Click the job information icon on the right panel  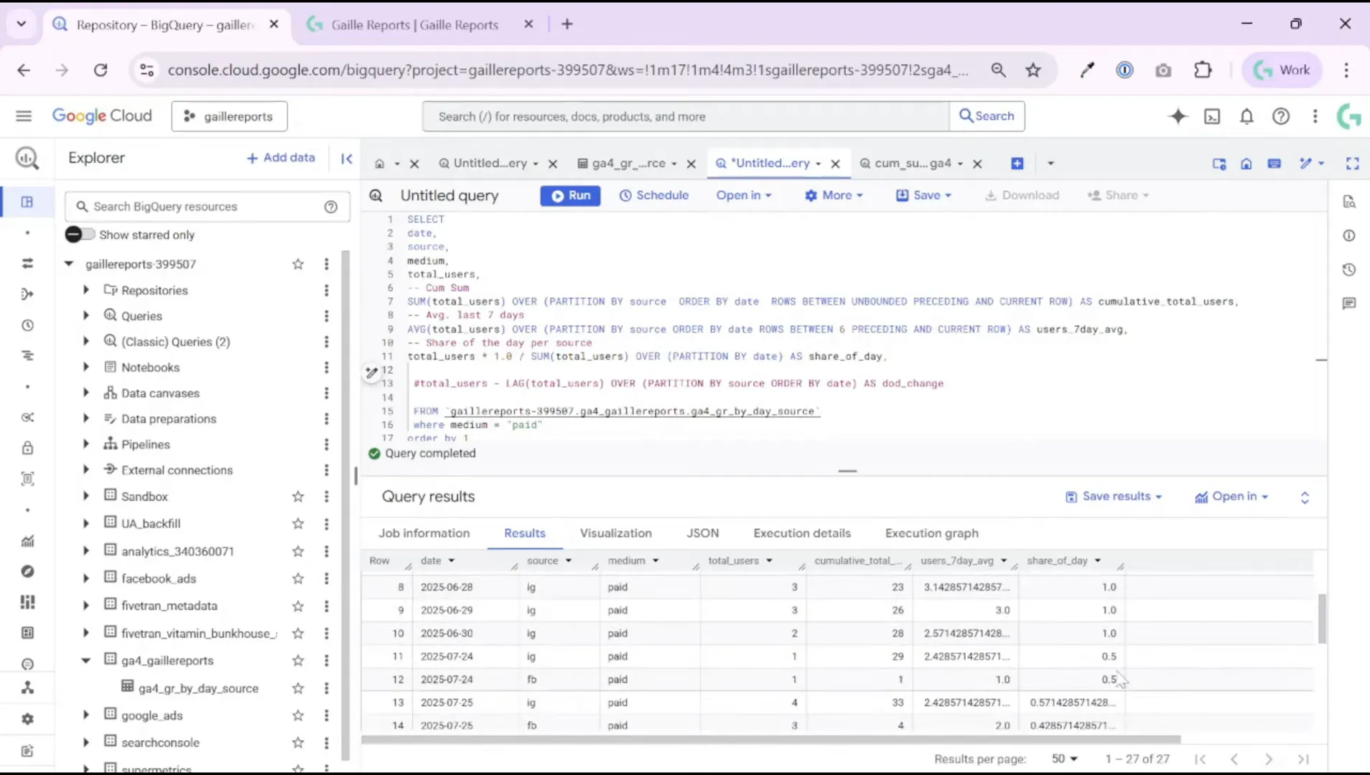pyautogui.click(x=1350, y=235)
